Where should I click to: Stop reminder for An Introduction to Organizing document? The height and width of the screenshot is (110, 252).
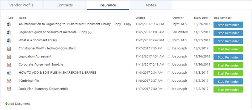pos(228,25)
